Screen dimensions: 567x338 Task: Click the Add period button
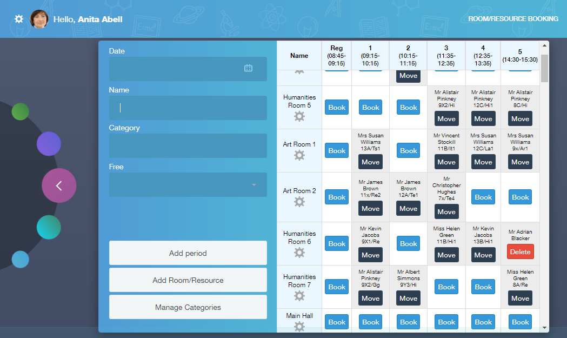[x=188, y=253]
